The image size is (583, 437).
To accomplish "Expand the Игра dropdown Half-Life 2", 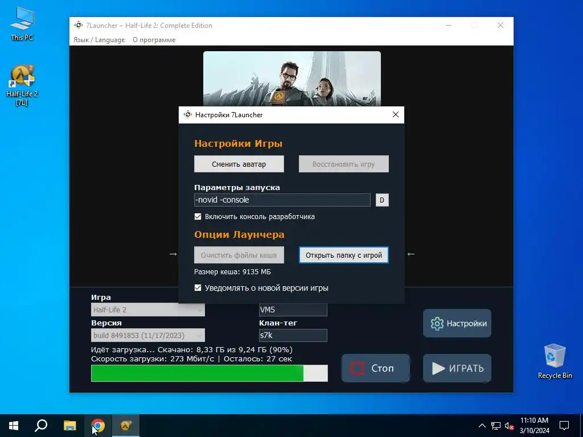I will coord(148,310).
